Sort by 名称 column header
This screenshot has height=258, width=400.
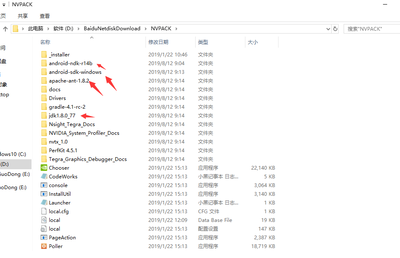point(45,42)
